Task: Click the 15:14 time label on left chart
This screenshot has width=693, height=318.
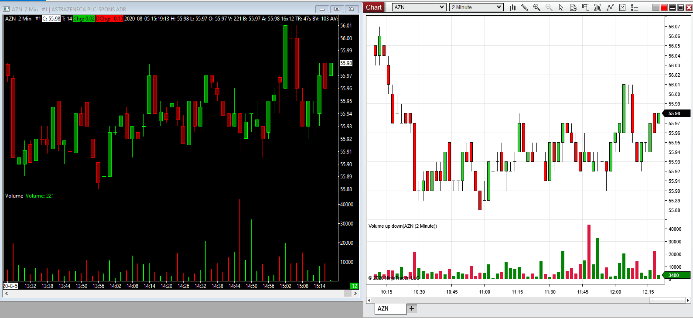Action: click(x=320, y=286)
